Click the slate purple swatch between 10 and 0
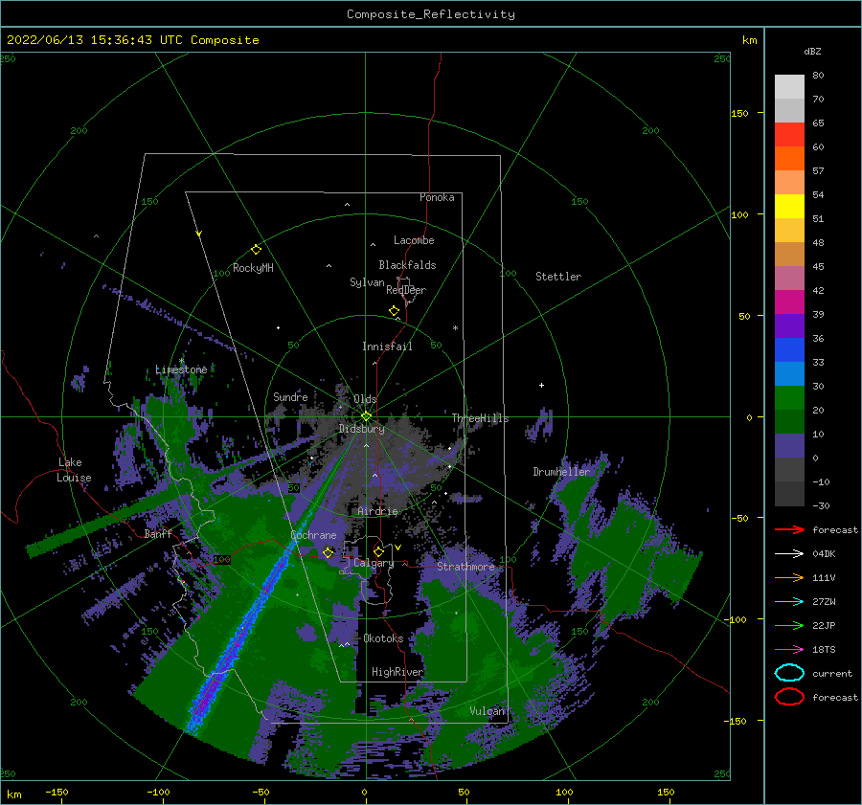862x805 pixels. coord(789,446)
